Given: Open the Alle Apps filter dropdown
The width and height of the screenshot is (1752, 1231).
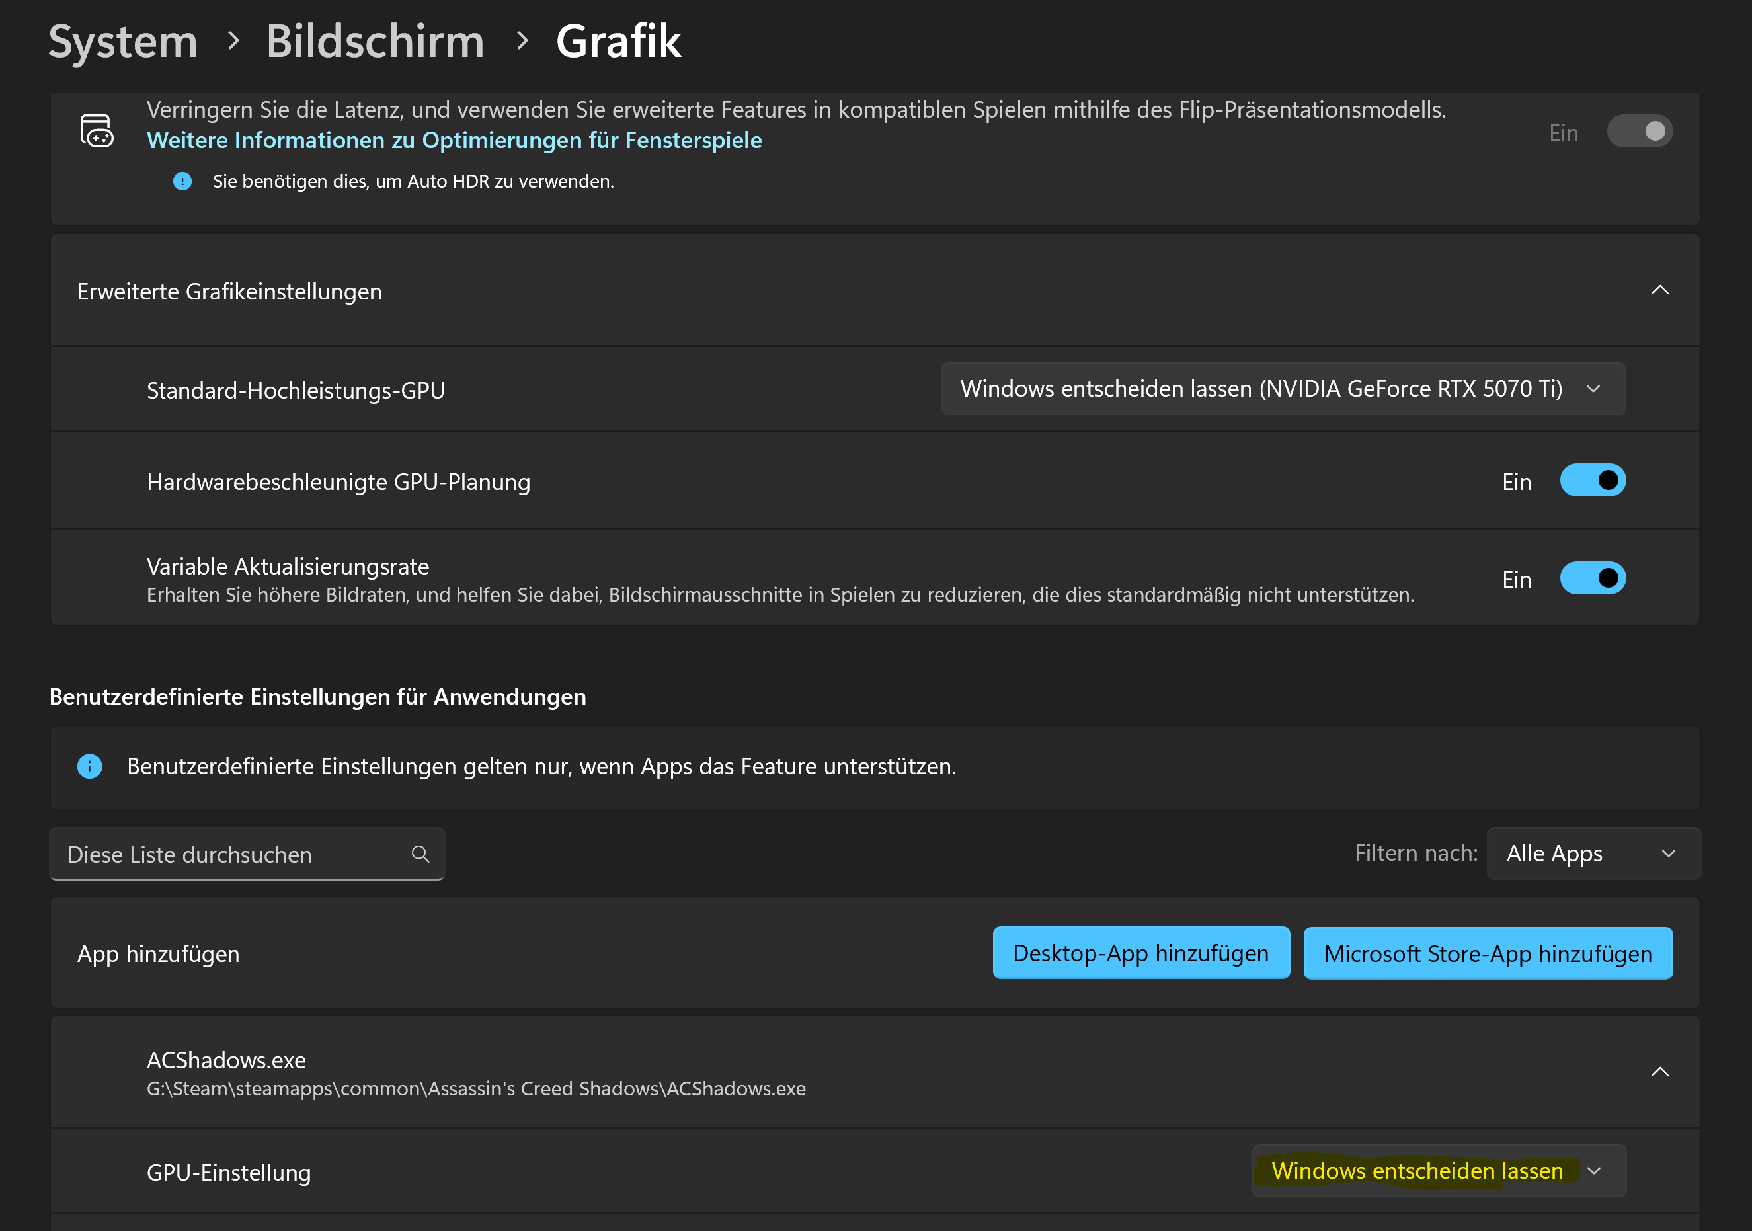Looking at the screenshot, I should click(x=1593, y=854).
